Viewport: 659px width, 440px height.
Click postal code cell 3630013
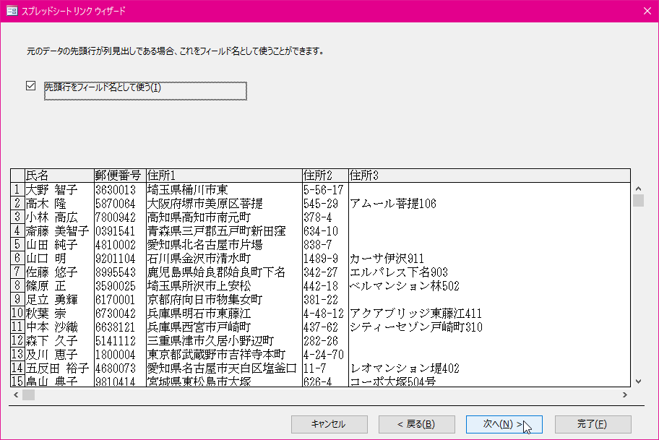click(x=120, y=189)
